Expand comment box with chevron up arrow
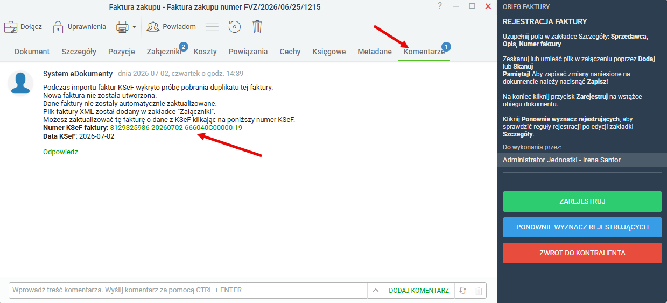The image size is (667, 303). tap(376, 291)
